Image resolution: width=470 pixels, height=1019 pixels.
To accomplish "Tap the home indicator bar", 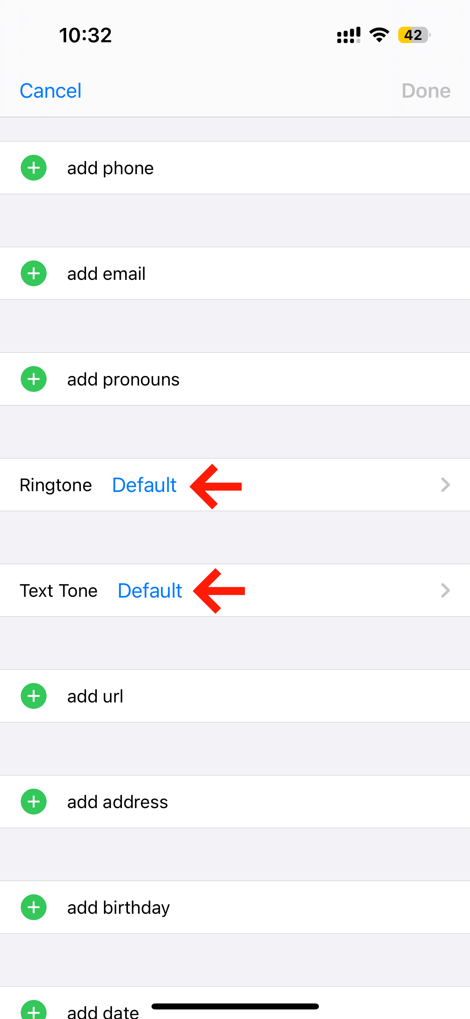I will click(235, 1007).
